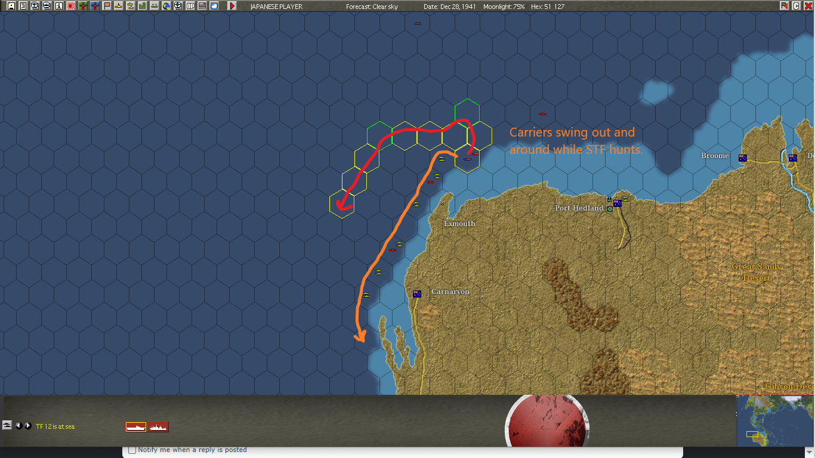Viewport: 815px width, 458px height.
Task: Click the red-green flag icon top right
Action: (784, 6)
